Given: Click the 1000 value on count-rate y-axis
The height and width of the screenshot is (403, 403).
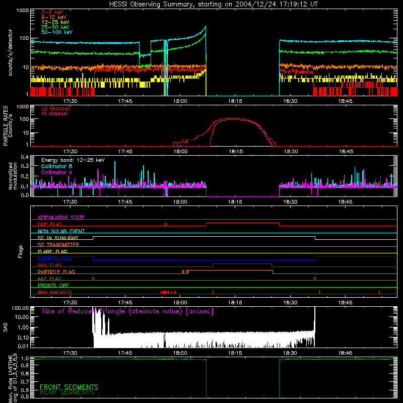Looking at the screenshot, I should click(23, 11).
